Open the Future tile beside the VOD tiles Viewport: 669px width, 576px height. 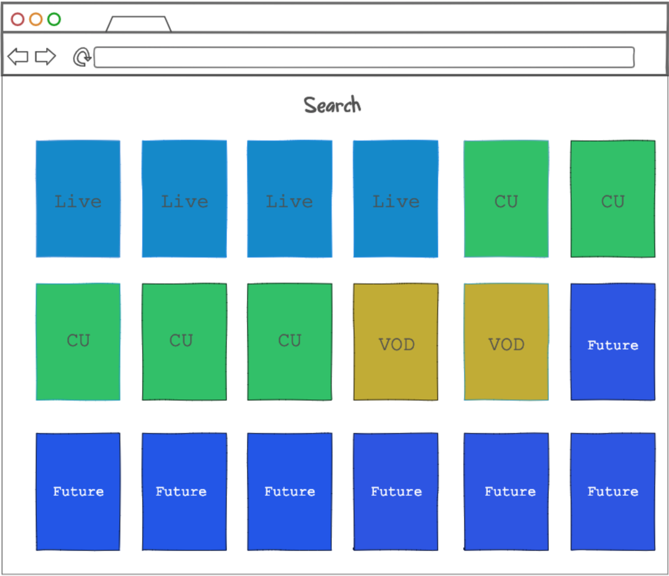click(x=613, y=342)
